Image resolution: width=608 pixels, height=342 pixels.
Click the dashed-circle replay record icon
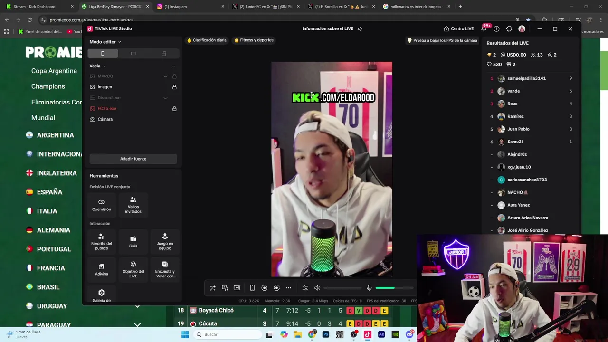coord(276,288)
